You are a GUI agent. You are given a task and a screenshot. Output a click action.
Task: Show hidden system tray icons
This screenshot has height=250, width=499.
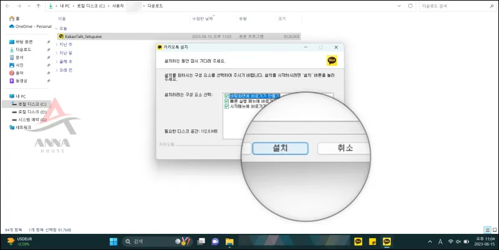tap(430, 242)
